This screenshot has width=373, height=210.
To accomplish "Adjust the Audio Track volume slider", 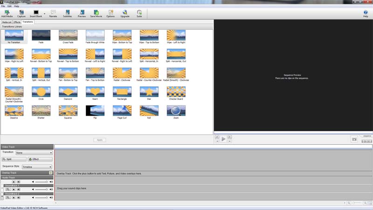I will (x=41, y=182).
